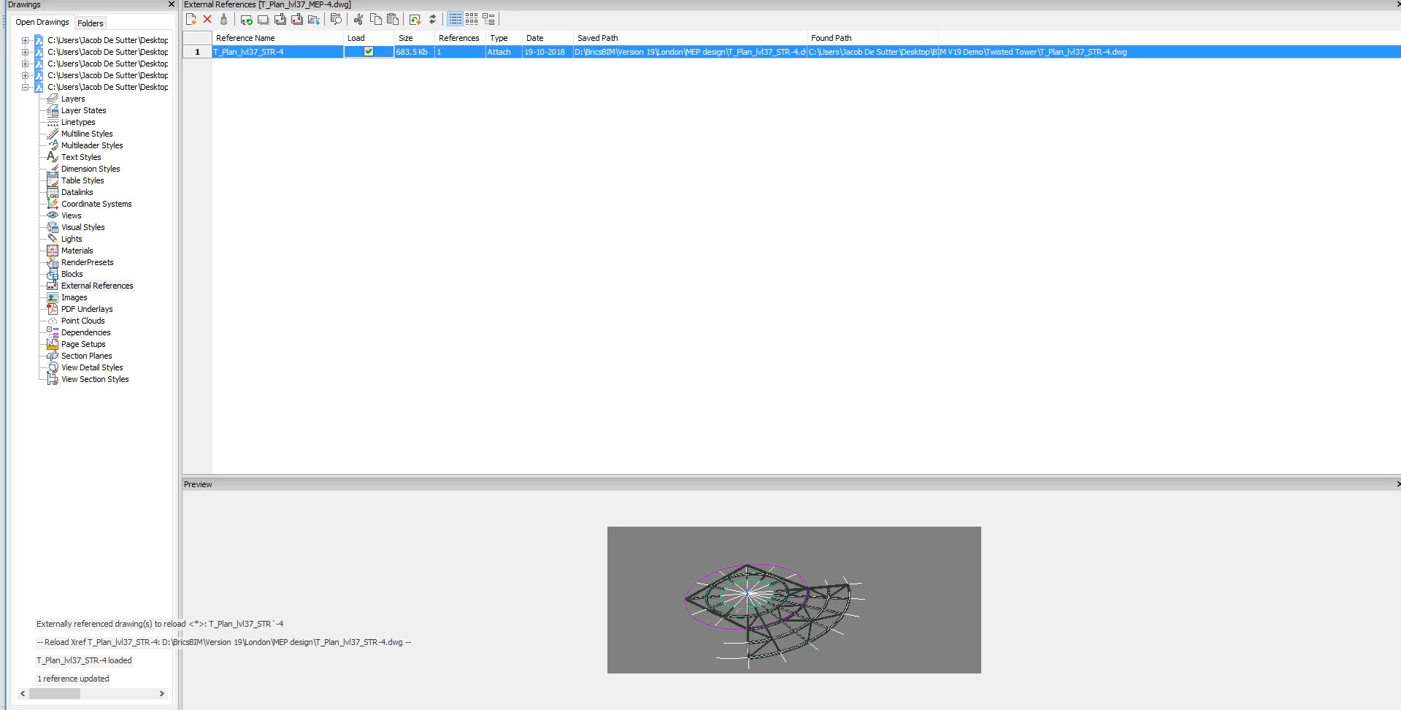Switch to the Folders tab
1401x710 pixels.
(x=91, y=23)
